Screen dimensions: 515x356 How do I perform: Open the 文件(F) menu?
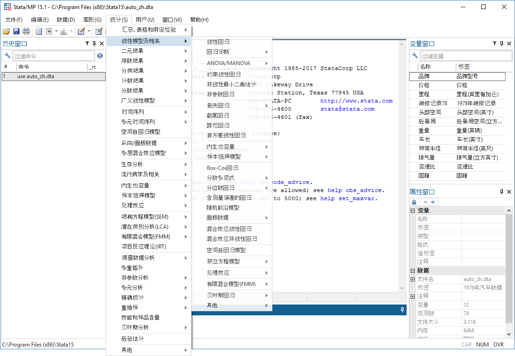pos(14,20)
